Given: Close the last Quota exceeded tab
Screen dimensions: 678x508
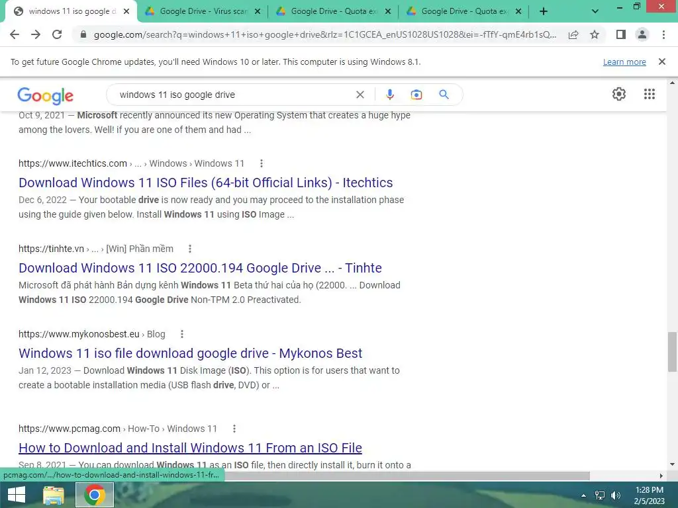Looking at the screenshot, I should pyautogui.click(x=518, y=12).
